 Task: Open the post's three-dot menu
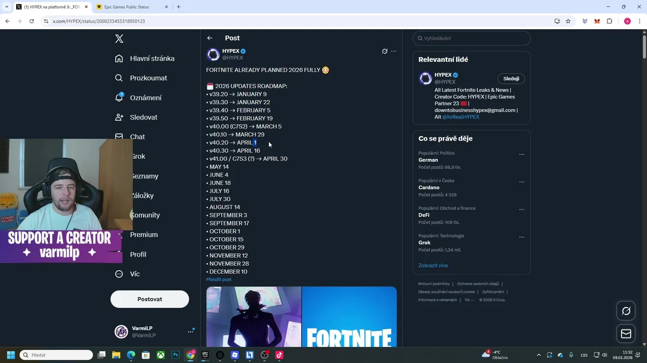394,51
